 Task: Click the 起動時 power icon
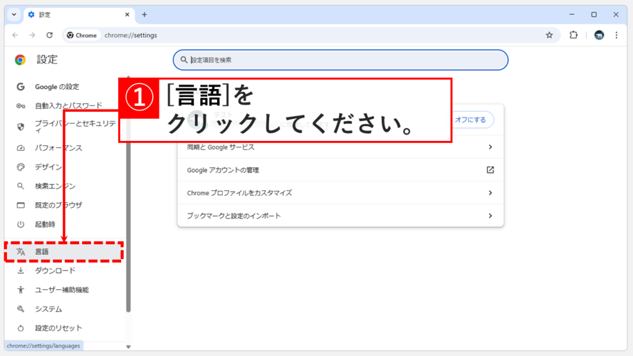click(x=19, y=224)
